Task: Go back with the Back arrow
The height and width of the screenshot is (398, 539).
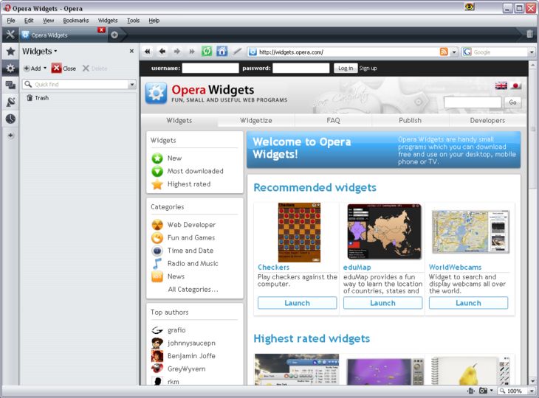Action: pos(162,52)
